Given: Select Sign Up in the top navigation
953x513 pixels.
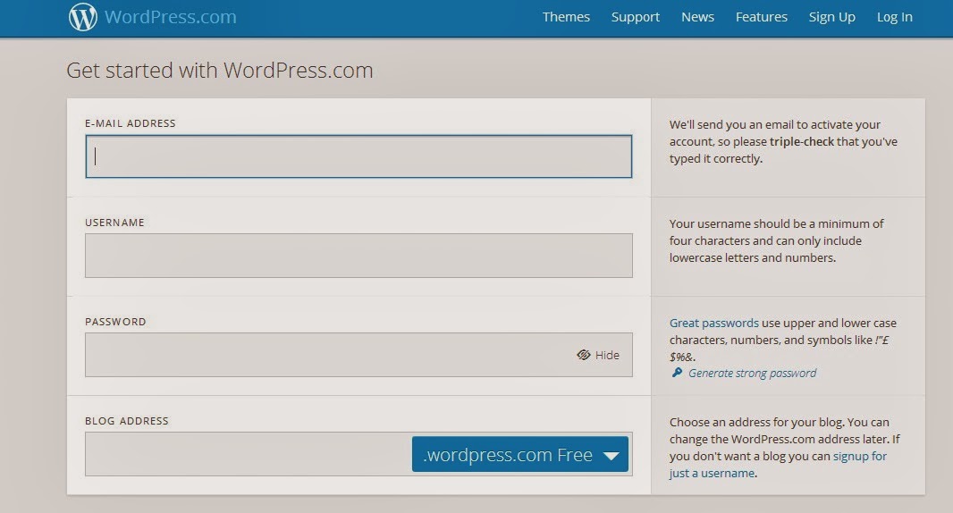Looking at the screenshot, I should [831, 17].
